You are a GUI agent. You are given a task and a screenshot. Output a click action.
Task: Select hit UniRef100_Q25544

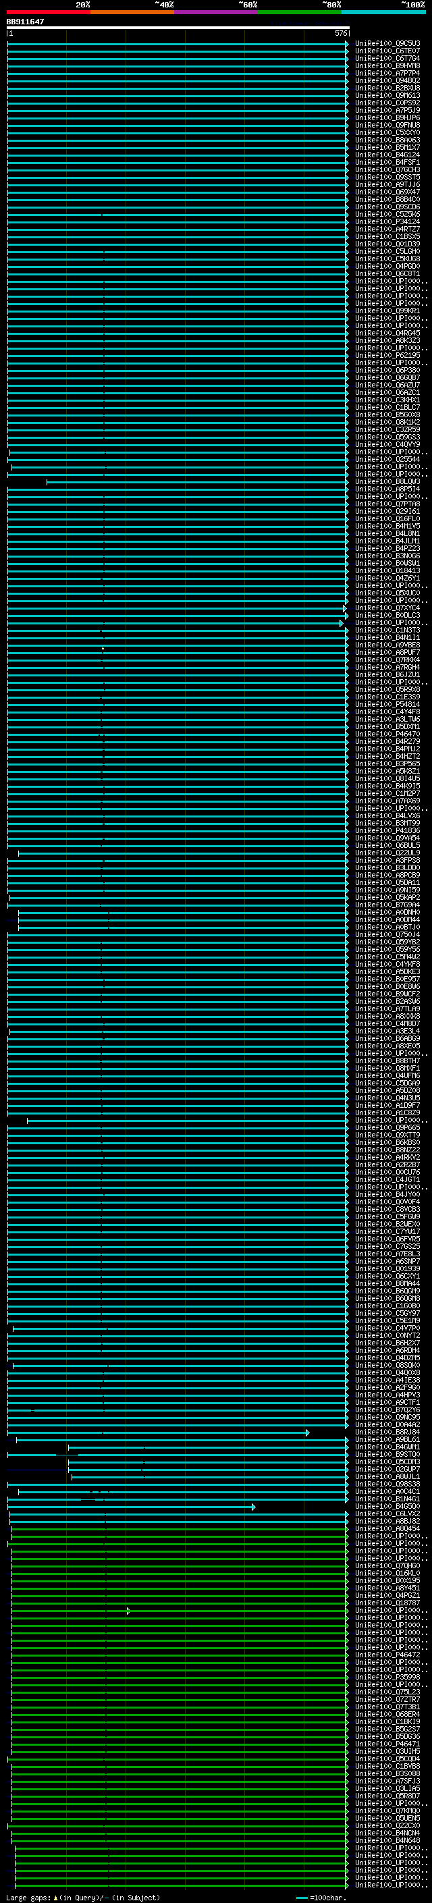[387, 460]
